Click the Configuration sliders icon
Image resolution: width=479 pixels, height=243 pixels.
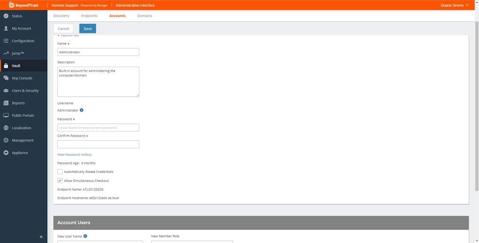point(6,41)
